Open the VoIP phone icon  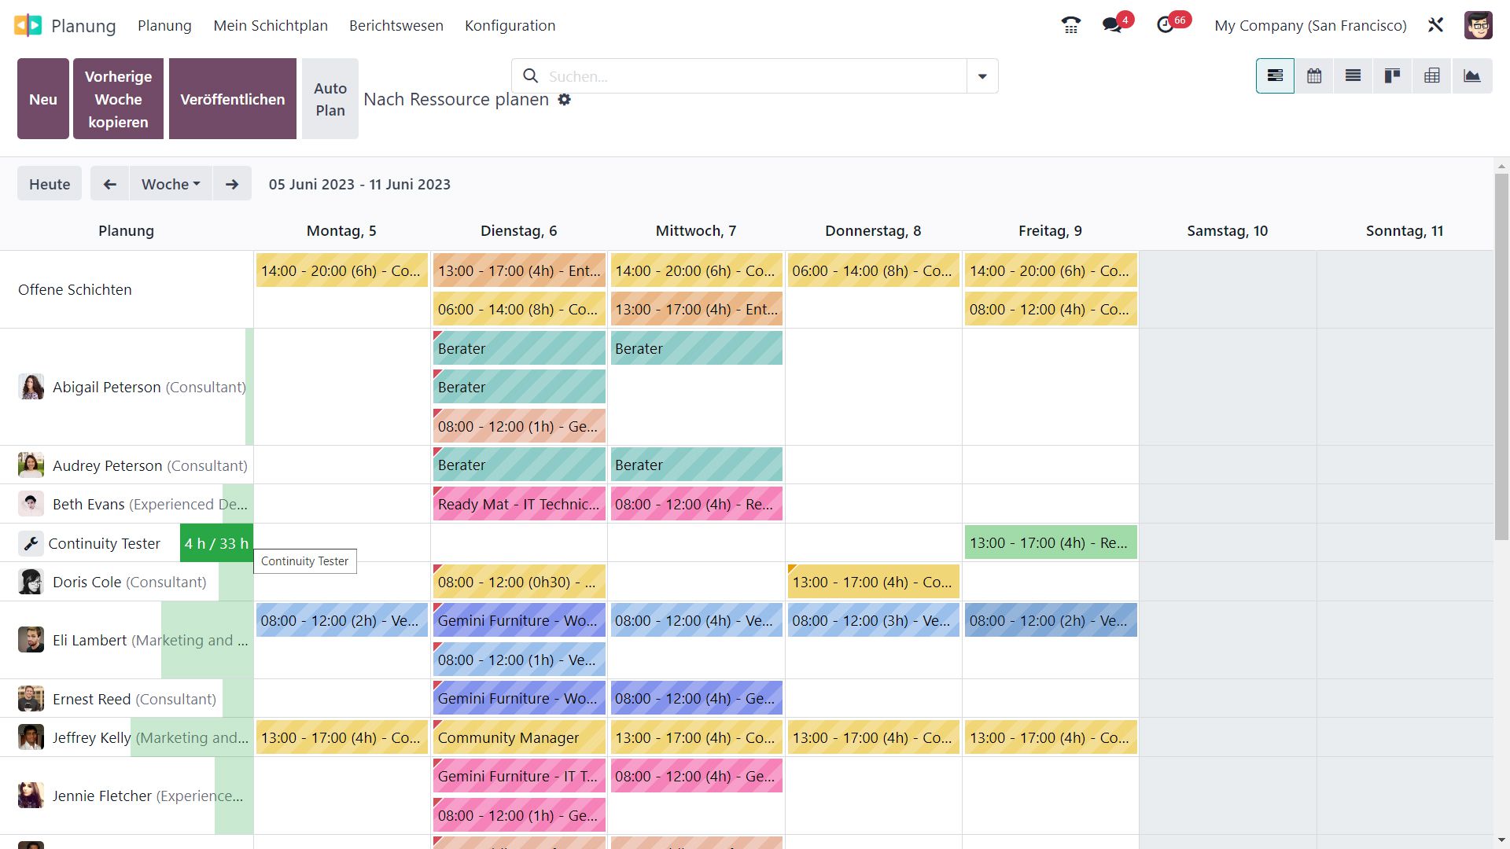[x=1070, y=25]
